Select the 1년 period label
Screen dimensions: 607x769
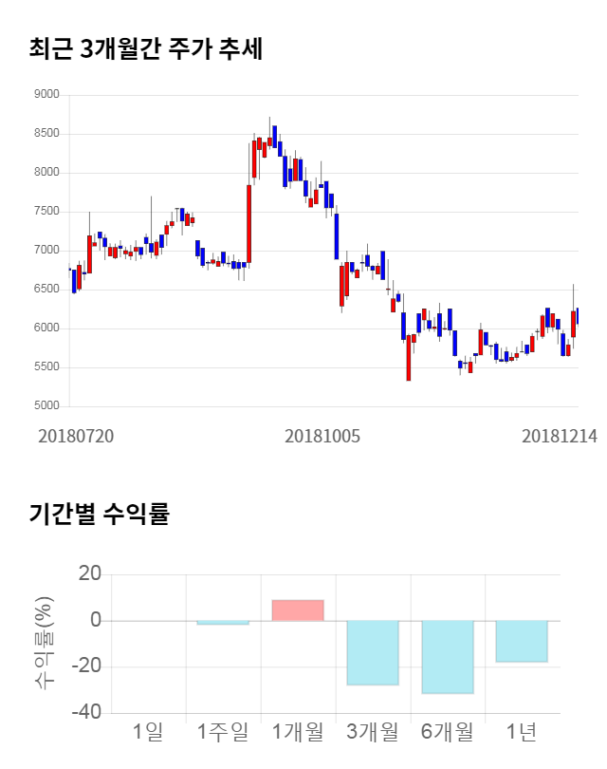(x=522, y=732)
